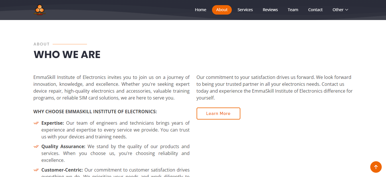Open the Services section

[x=245, y=10]
